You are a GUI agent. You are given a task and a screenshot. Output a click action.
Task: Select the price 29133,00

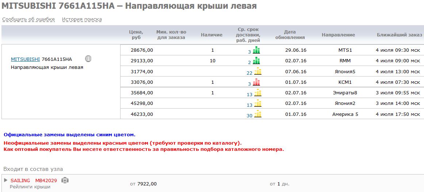(x=142, y=61)
